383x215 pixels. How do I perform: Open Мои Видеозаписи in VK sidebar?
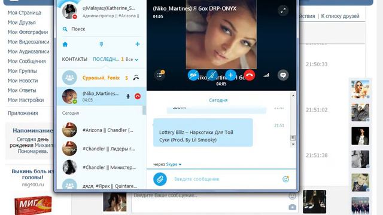coord(28,42)
